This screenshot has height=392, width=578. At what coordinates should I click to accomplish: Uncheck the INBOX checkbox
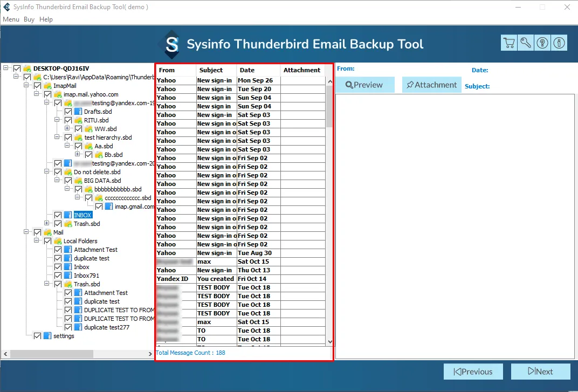(58, 215)
